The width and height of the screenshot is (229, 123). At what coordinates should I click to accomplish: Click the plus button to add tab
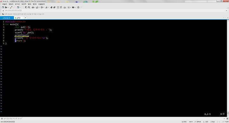[x=25, y=18]
